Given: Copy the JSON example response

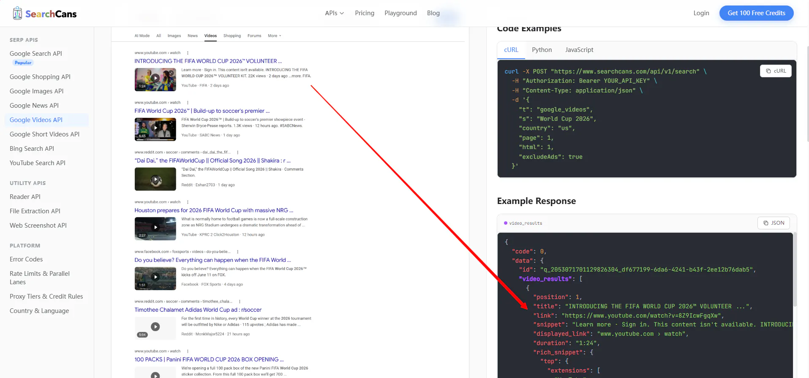Looking at the screenshot, I should click(774, 223).
